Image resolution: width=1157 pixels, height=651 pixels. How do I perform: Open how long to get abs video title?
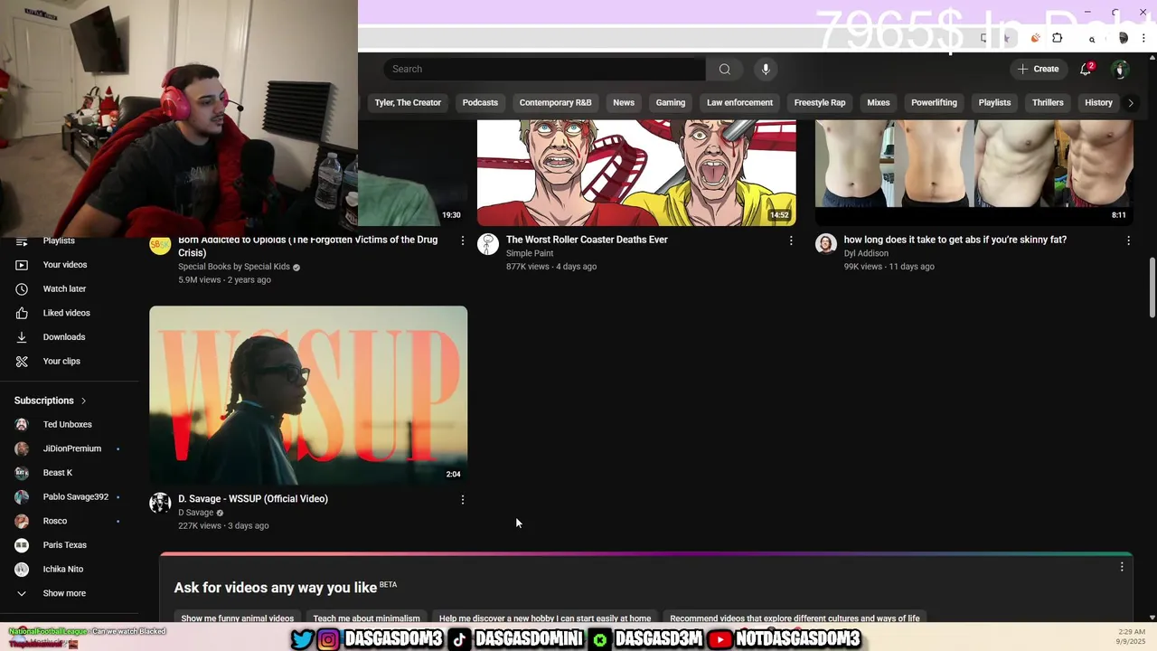[955, 240]
